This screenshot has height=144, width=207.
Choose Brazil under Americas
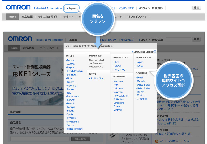(139, 77)
